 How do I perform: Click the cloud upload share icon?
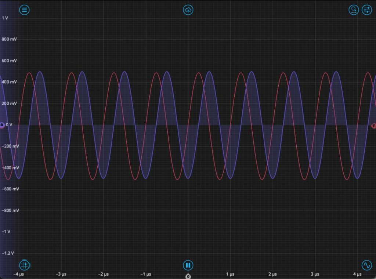[188, 10]
